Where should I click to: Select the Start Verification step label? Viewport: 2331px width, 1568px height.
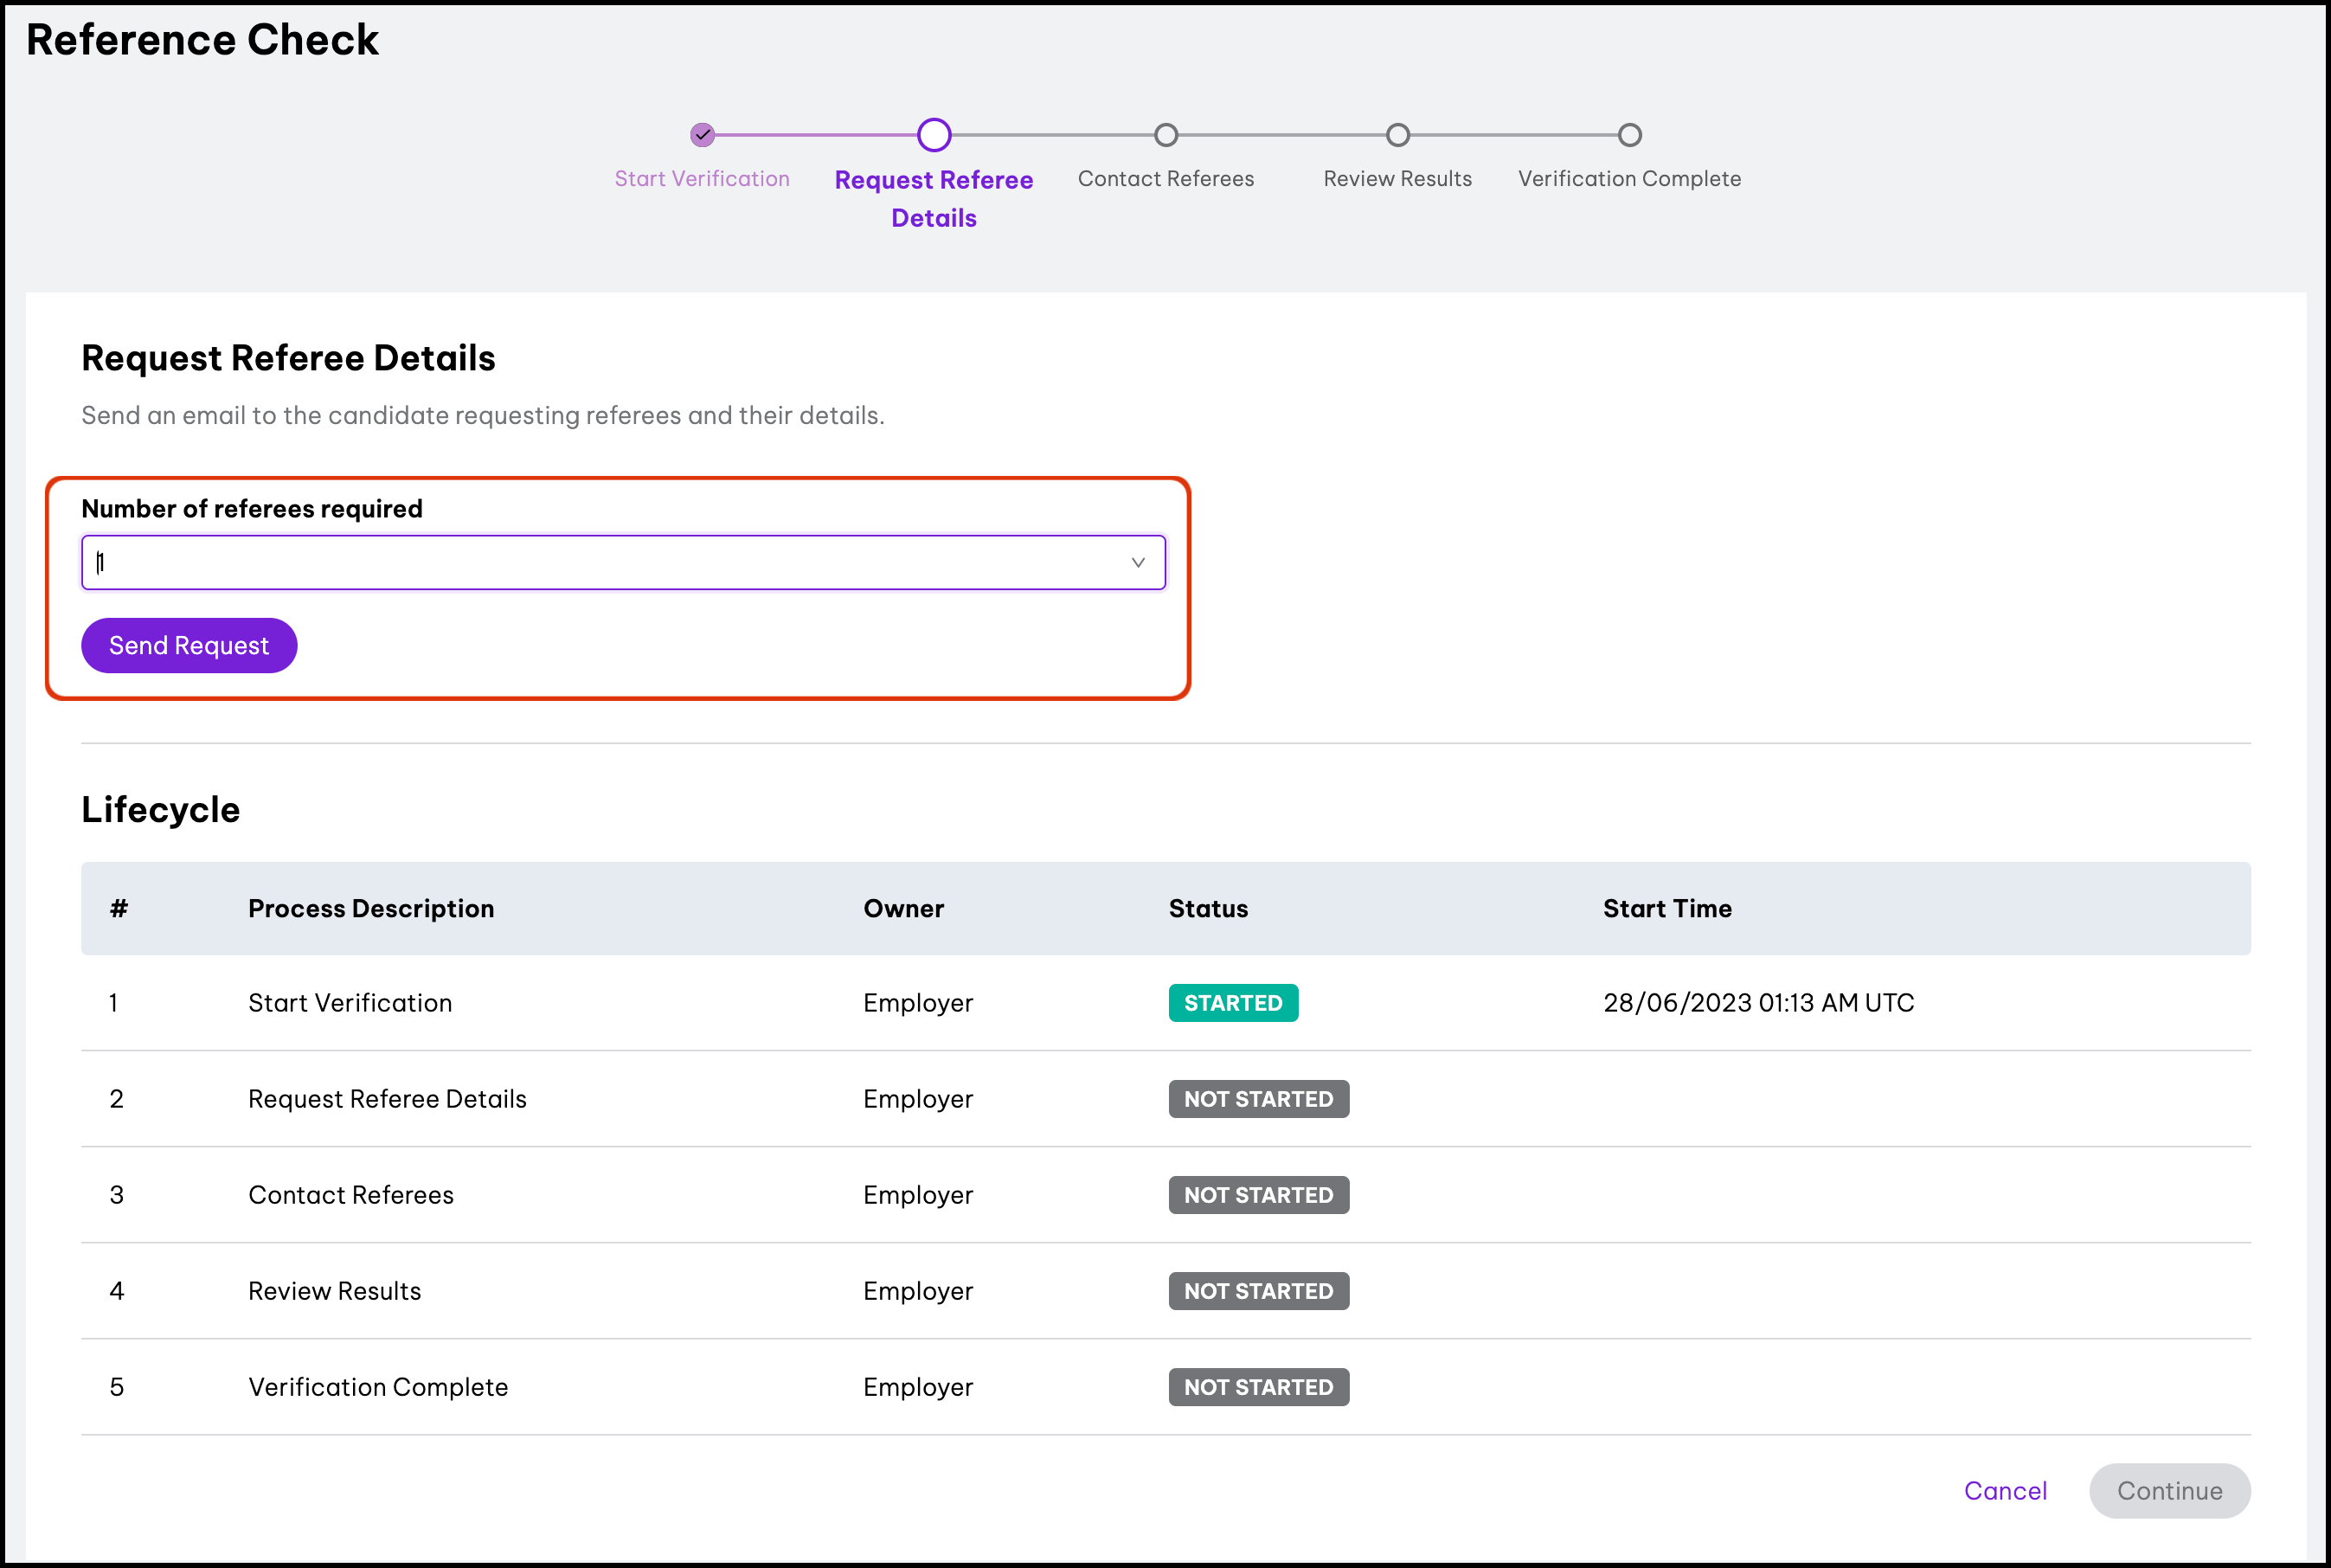point(702,178)
